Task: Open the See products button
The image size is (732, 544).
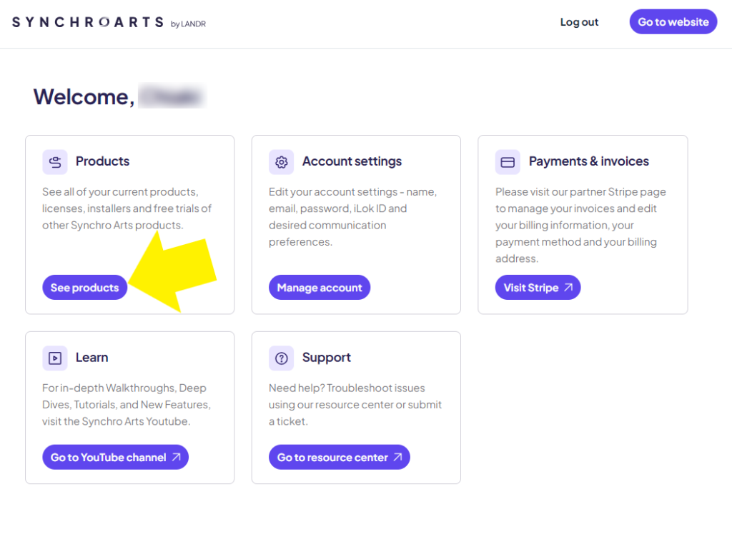Action: (x=85, y=288)
